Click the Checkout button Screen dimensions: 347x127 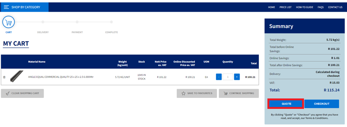[x=322, y=104]
